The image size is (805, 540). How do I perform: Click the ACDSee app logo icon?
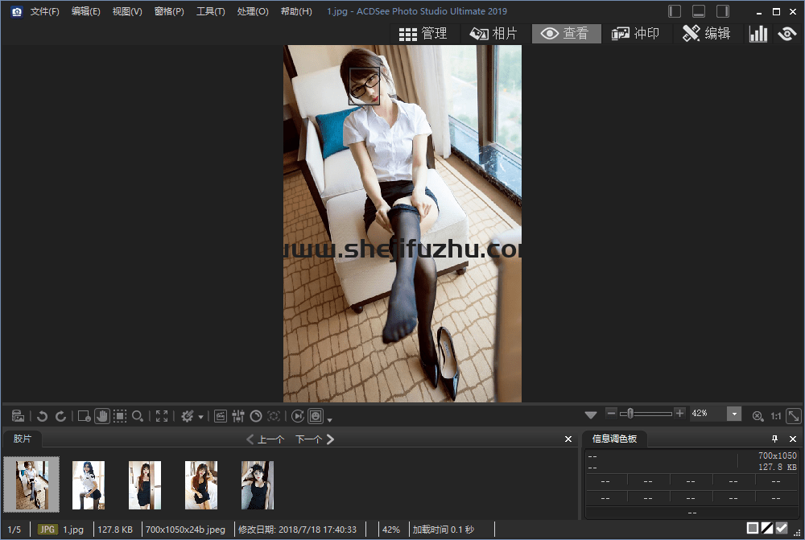pyautogui.click(x=16, y=11)
